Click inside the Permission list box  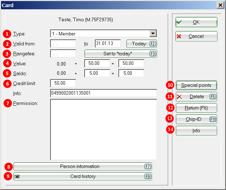(103, 129)
